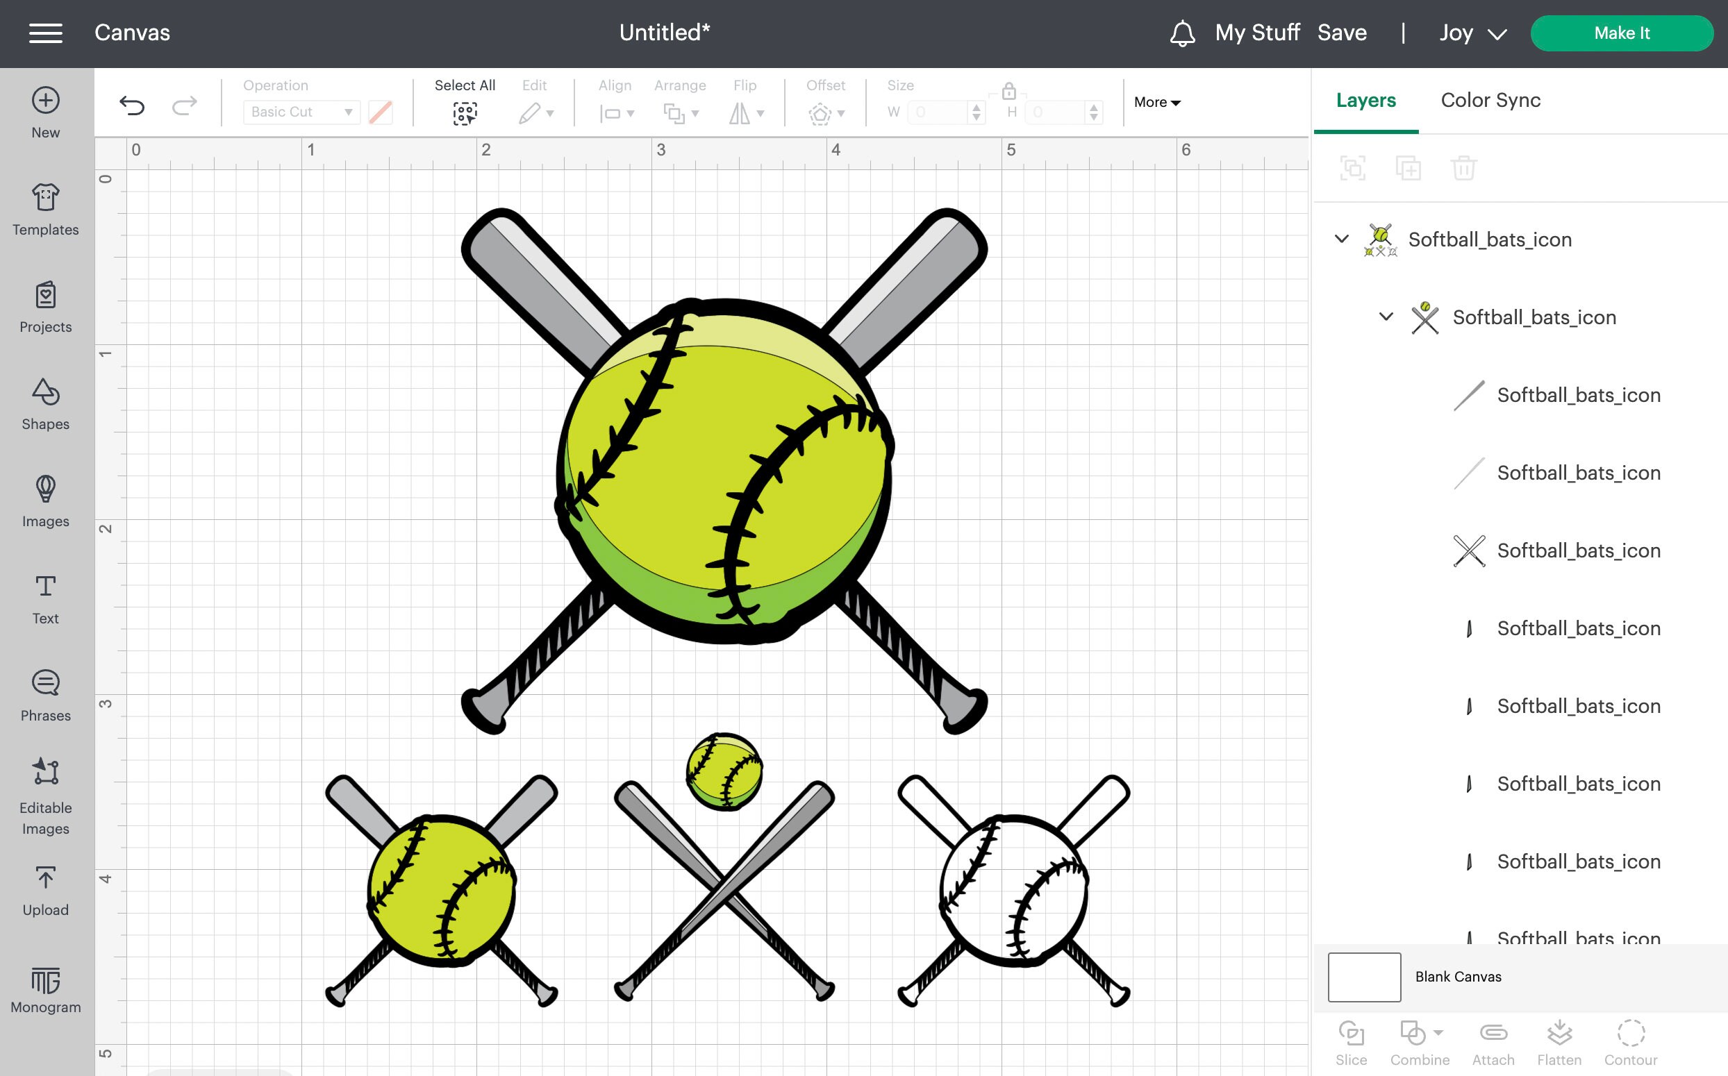Click the Flatten icon
The width and height of the screenshot is (1728, 1076).
(x=1561, y=1033)
